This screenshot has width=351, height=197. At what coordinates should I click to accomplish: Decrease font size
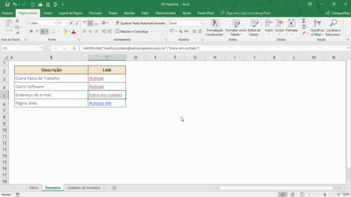point(77,23)
